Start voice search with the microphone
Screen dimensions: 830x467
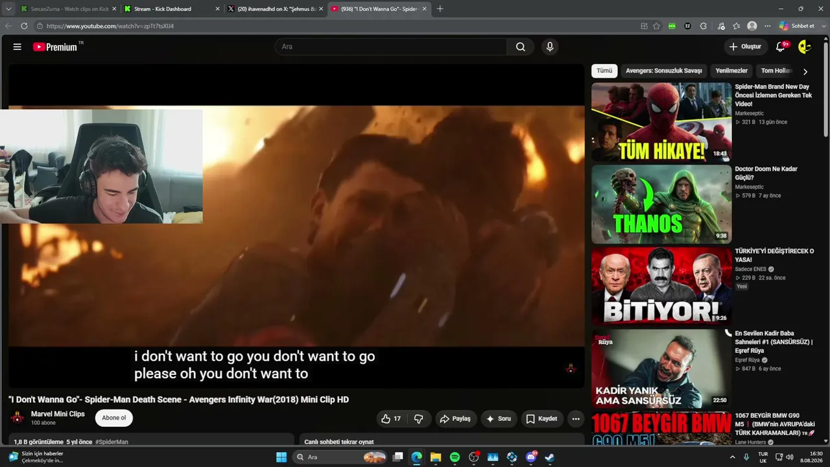pos(550,47)
